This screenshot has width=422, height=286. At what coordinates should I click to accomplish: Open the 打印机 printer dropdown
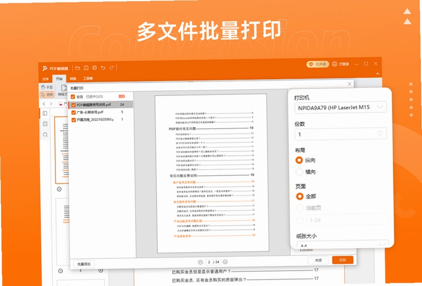(340, 107)
